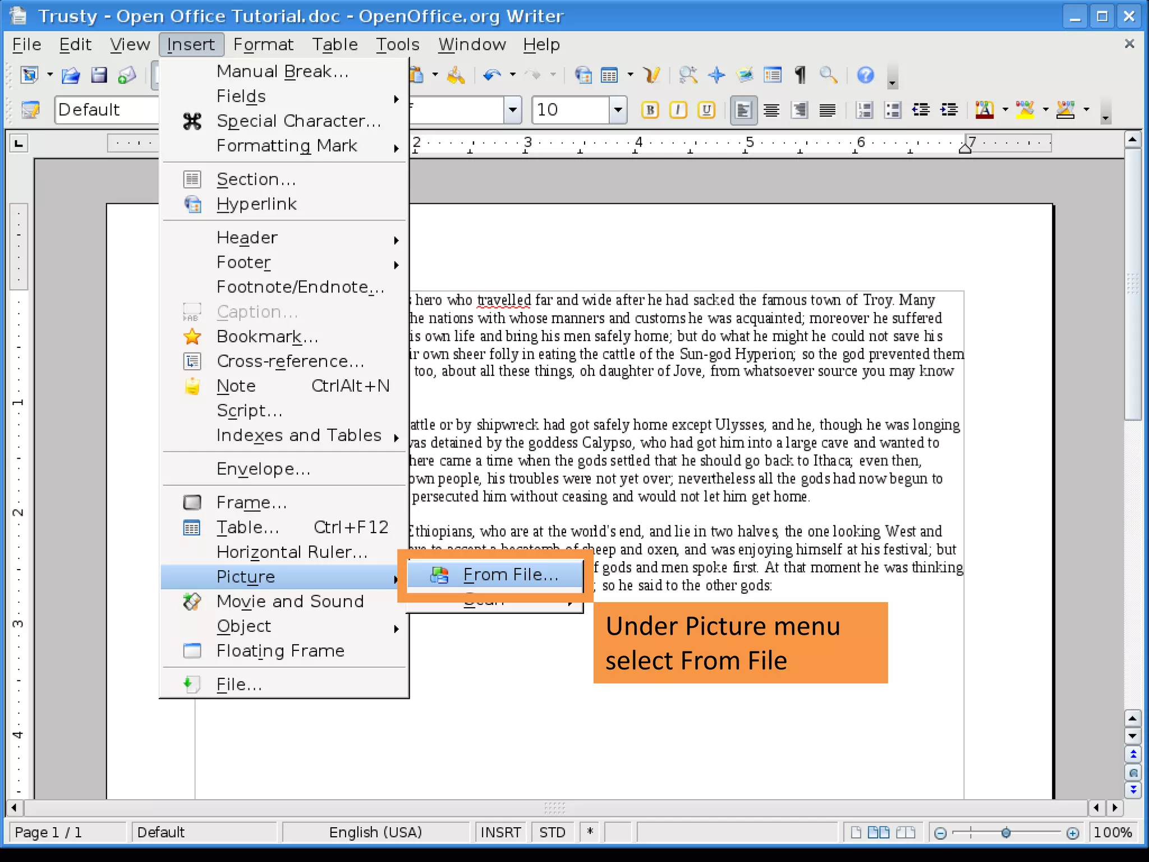Open the Gallery icon
Viewport: 1149px width, 862px height.
[x=744, y=75]
